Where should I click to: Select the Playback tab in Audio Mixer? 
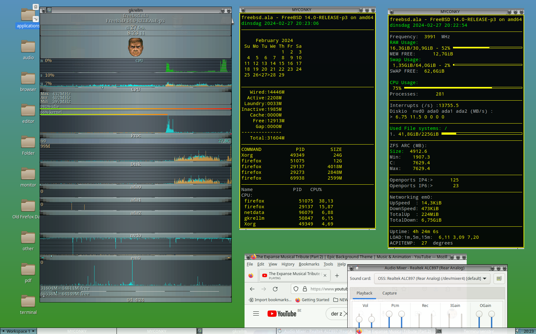(364, 293)
